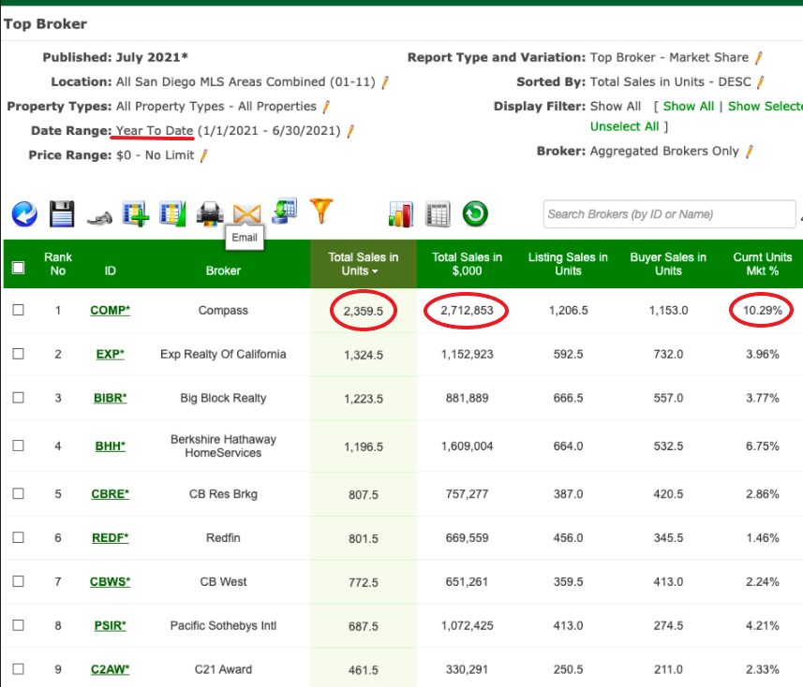Click the blue back arrow icon
The width and height of the screenshot is (803, 687).
coord(24,213)
